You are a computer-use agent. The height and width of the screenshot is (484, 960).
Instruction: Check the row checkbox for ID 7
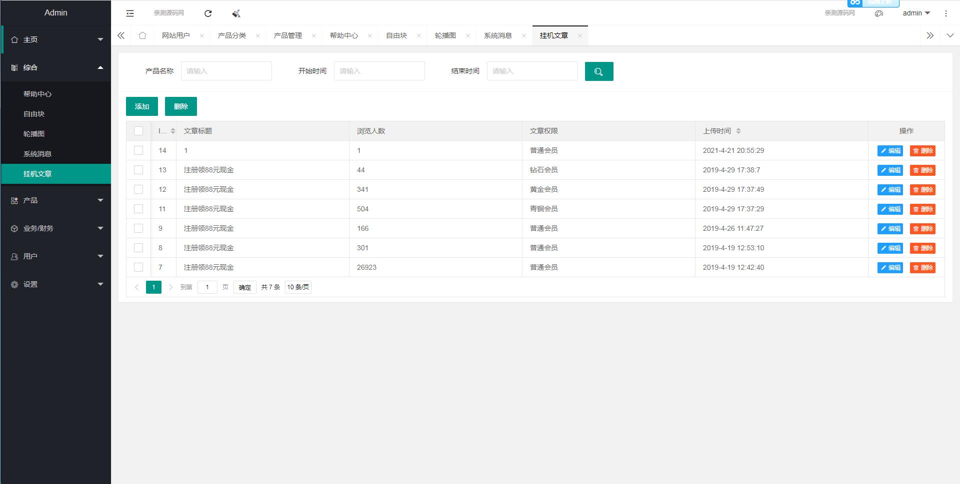pos(138,267)
